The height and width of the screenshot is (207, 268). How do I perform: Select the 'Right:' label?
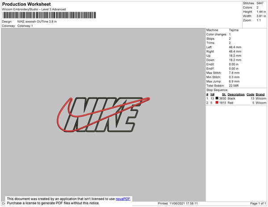(x=210, y=52)
